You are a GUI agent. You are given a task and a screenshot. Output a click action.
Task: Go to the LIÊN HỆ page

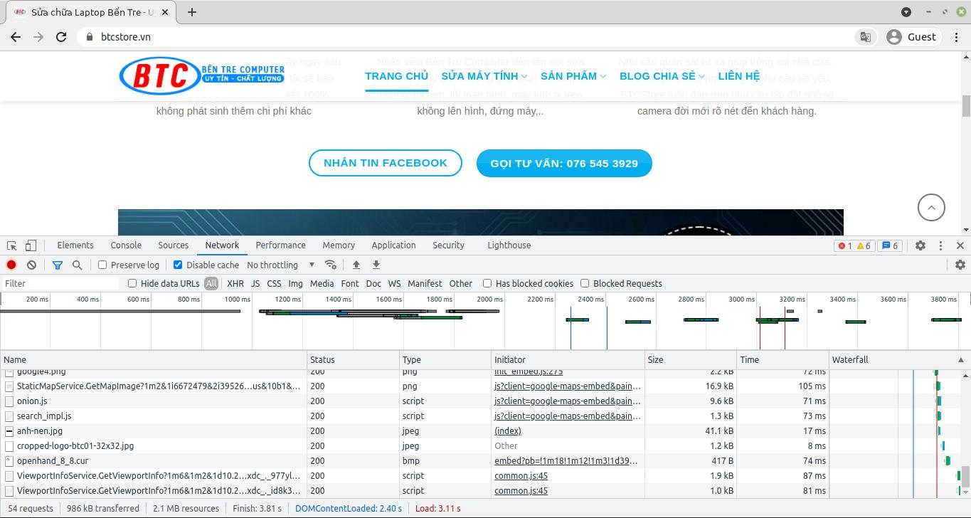(x=739, y=76)
